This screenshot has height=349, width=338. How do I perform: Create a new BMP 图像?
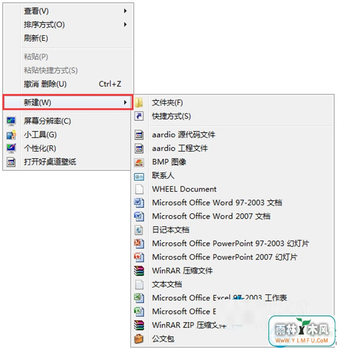click(233, 162)
